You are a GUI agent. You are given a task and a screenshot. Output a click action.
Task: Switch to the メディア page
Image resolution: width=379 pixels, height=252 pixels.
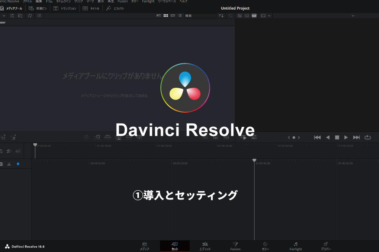tap(144, 247)
